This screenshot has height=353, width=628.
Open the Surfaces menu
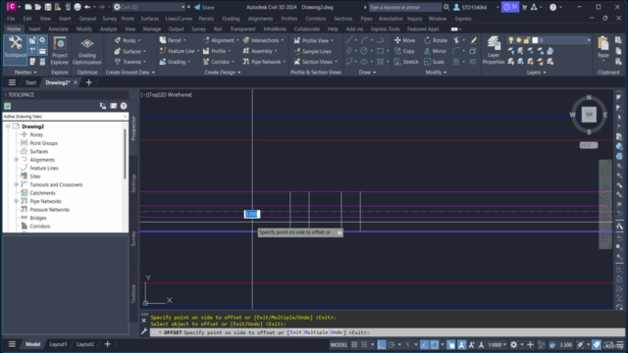150,19
